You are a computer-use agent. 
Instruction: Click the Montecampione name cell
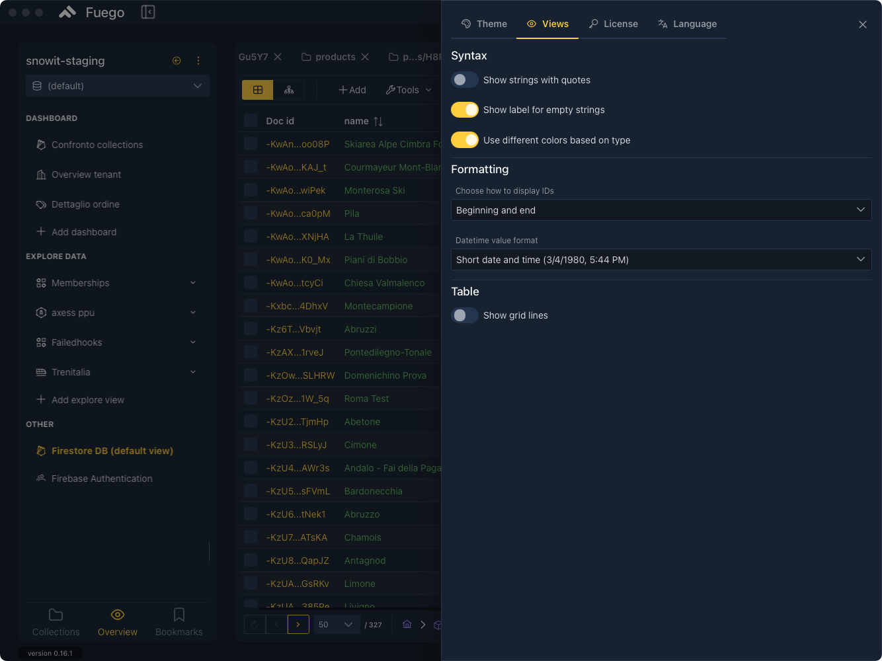378,306
